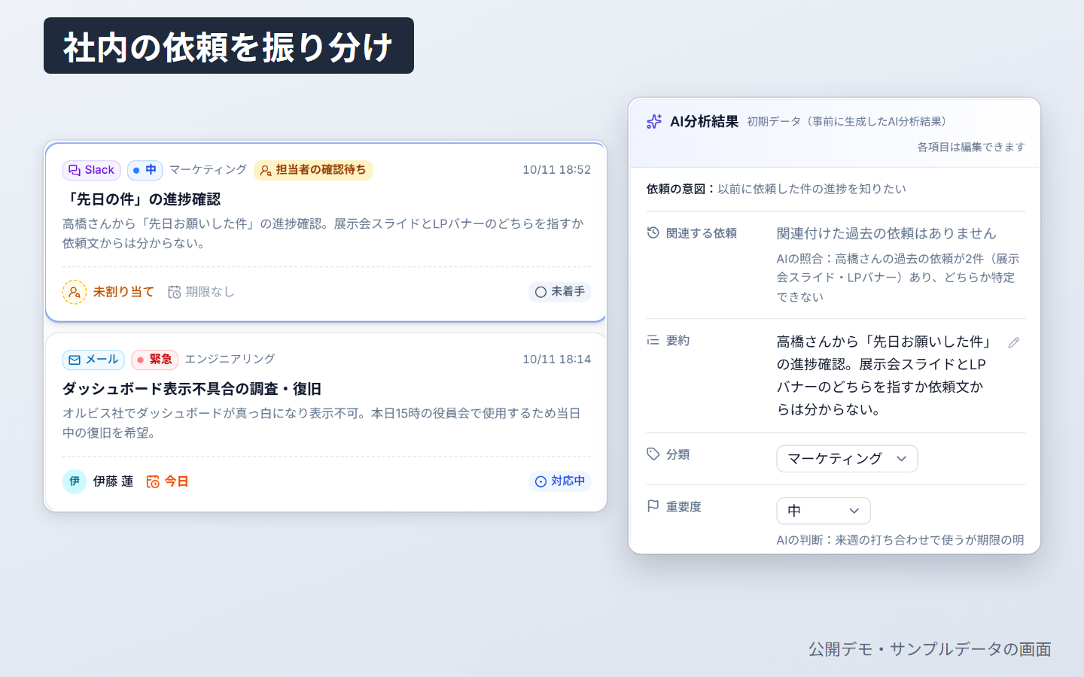Screen dimensions: 1084x677
Task: Click the AI分析結果 sparkle icon
Action: [654, 122]
